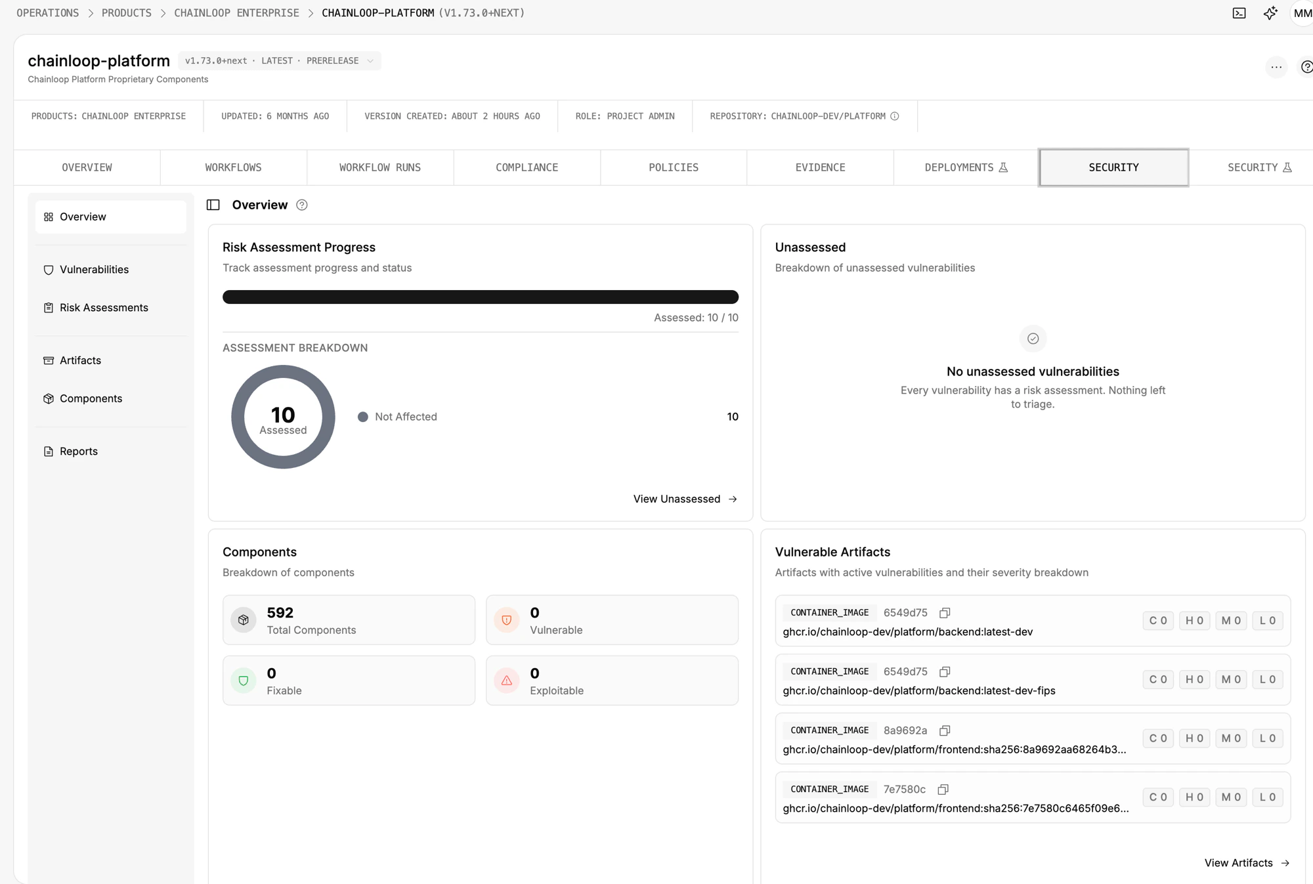
Task: Switch to the Deployments beta tab
Action: pos(966,167)
